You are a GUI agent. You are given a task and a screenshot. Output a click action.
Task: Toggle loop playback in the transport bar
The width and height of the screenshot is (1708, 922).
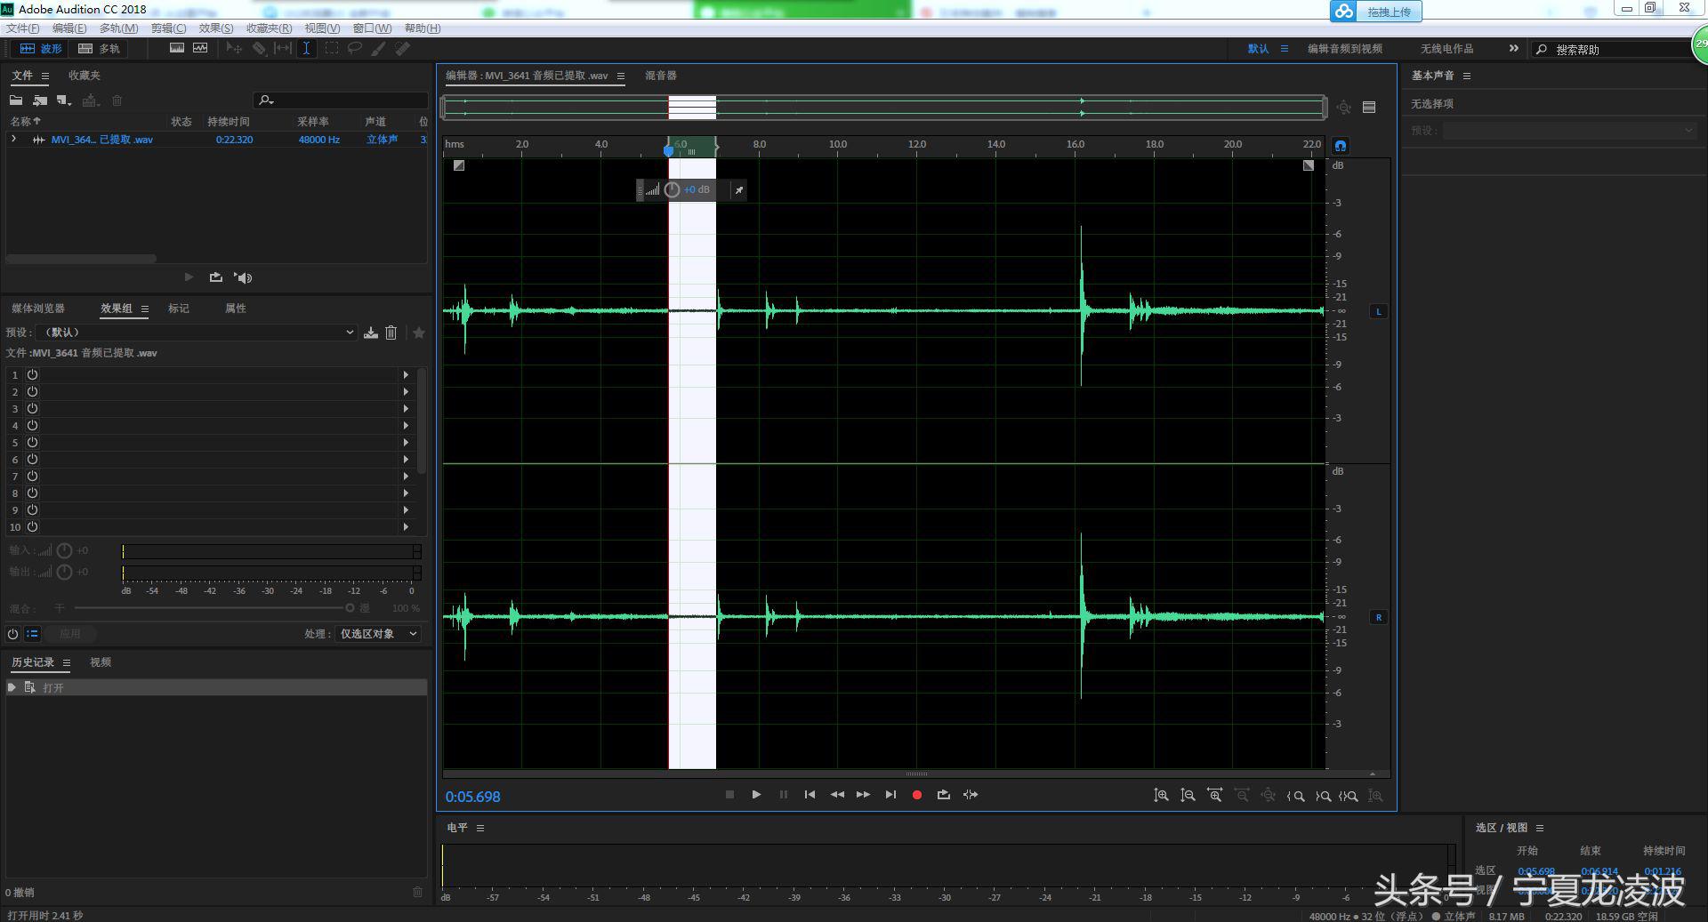943,795
